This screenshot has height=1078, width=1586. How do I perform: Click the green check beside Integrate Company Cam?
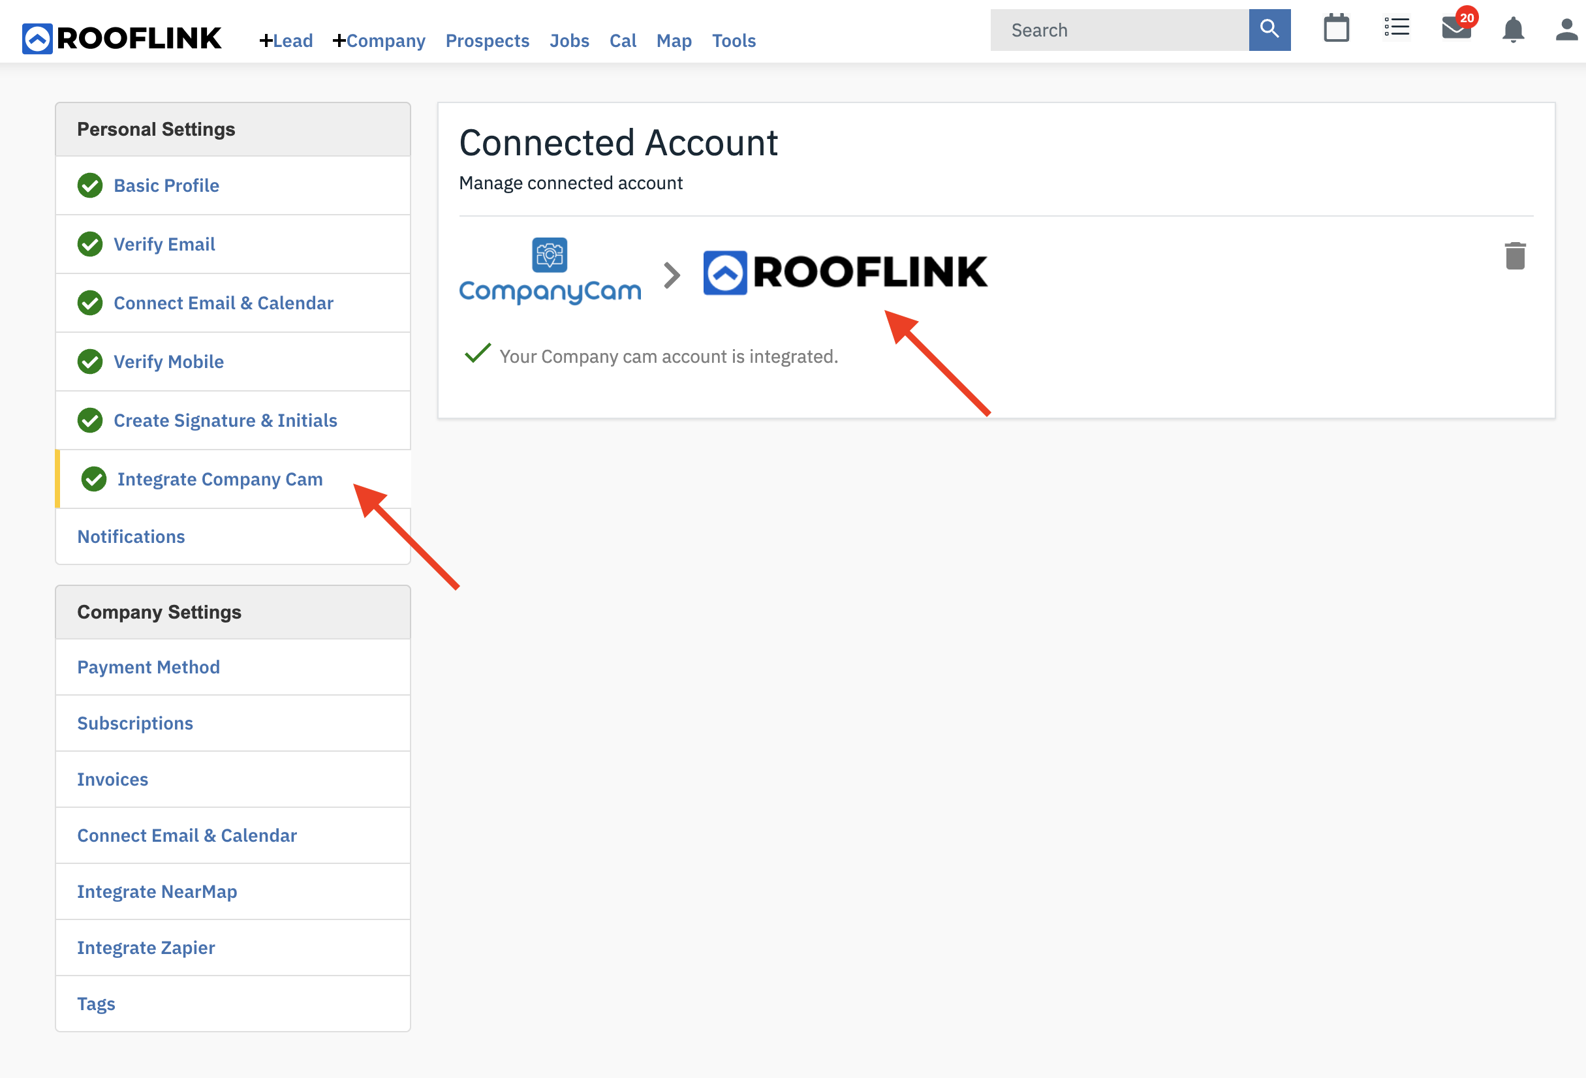coord(94,479)
